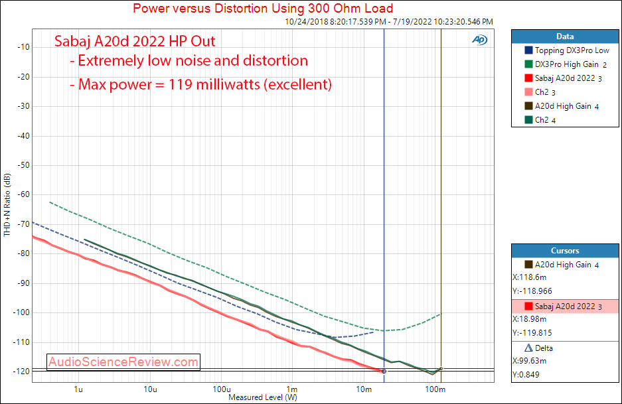Click Delta value Y:0.849
Viewport: 622px width, 404px height.
click(526, 375)
